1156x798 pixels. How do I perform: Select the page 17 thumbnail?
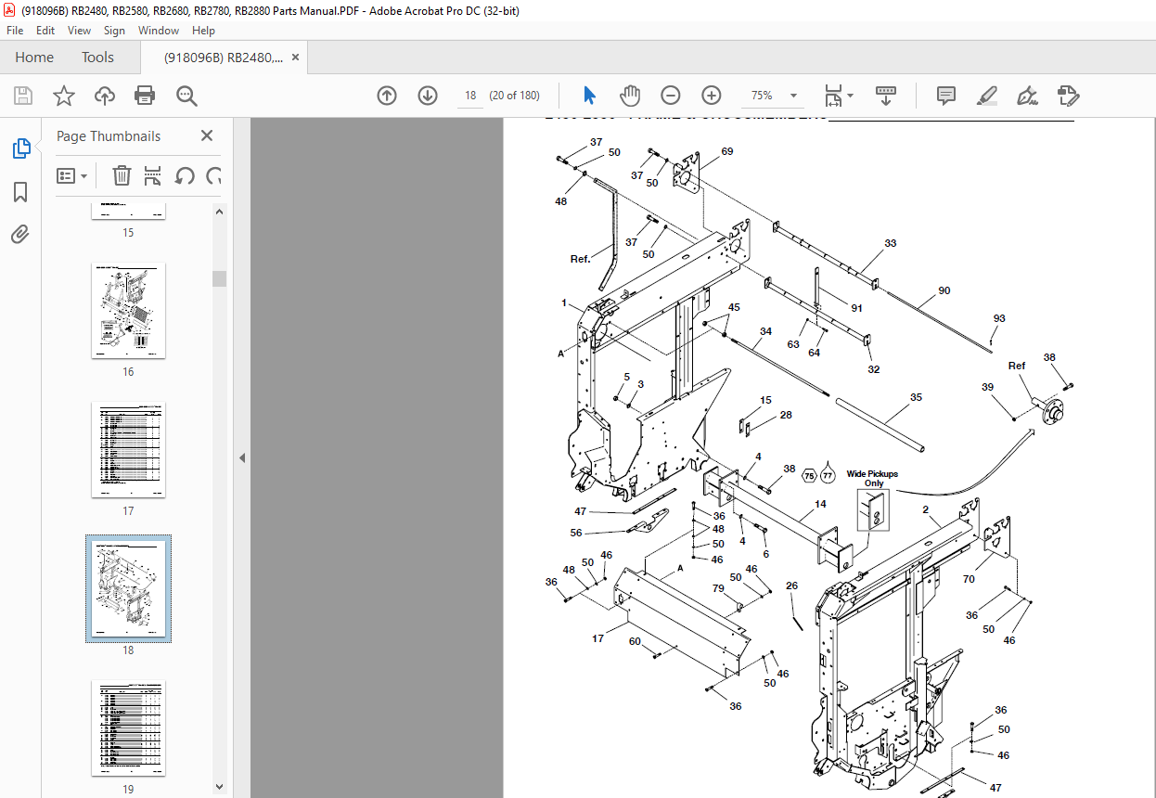click(x=128, y=450)
